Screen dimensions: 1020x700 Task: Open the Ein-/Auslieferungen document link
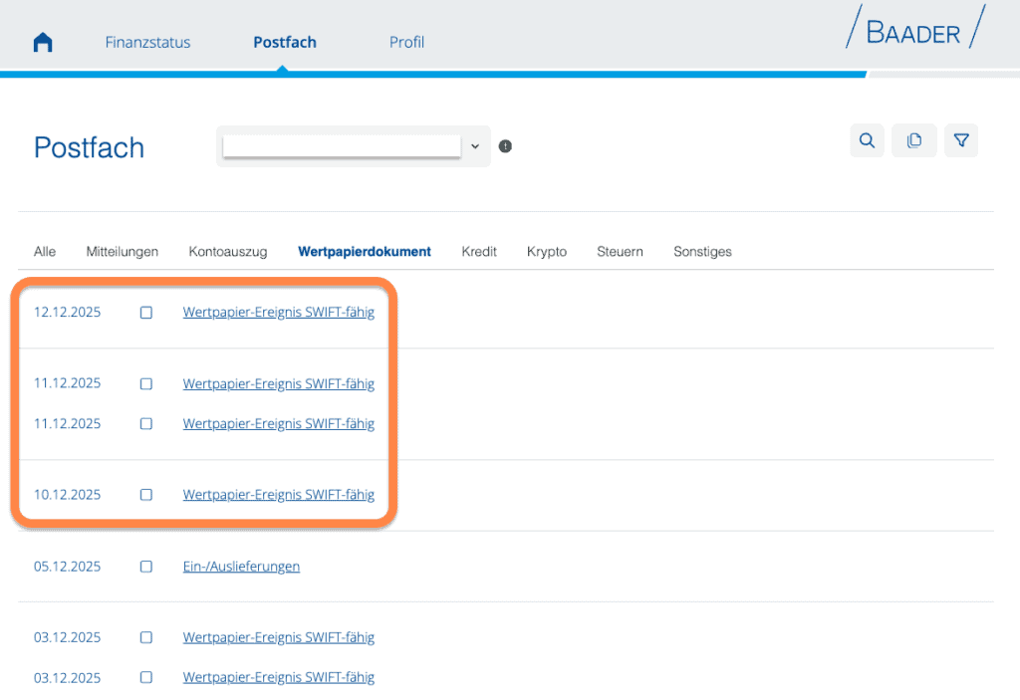[x=241, y=567]
